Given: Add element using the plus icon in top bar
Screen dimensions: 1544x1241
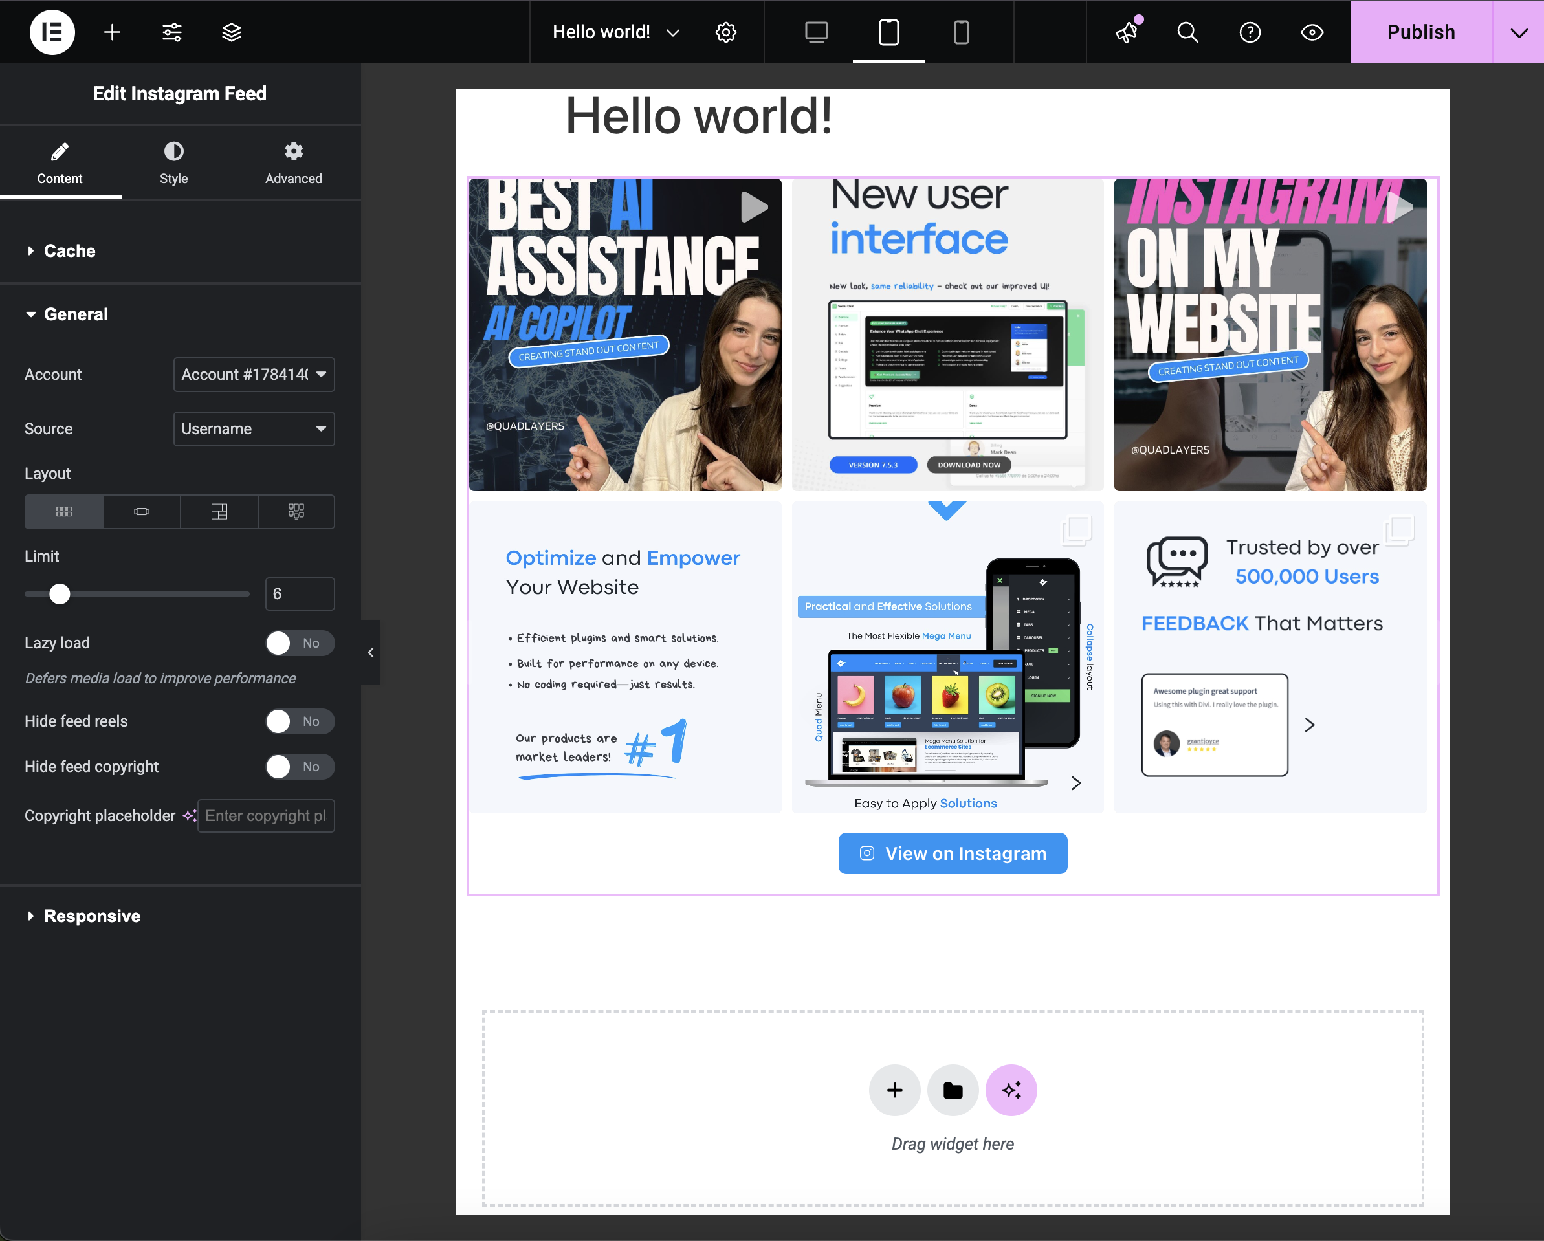Looking at the screenshot, I should coord(113,32).
